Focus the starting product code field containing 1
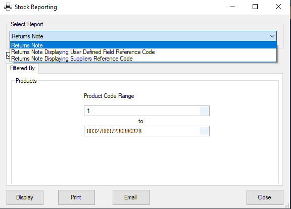 click(142, 111)
